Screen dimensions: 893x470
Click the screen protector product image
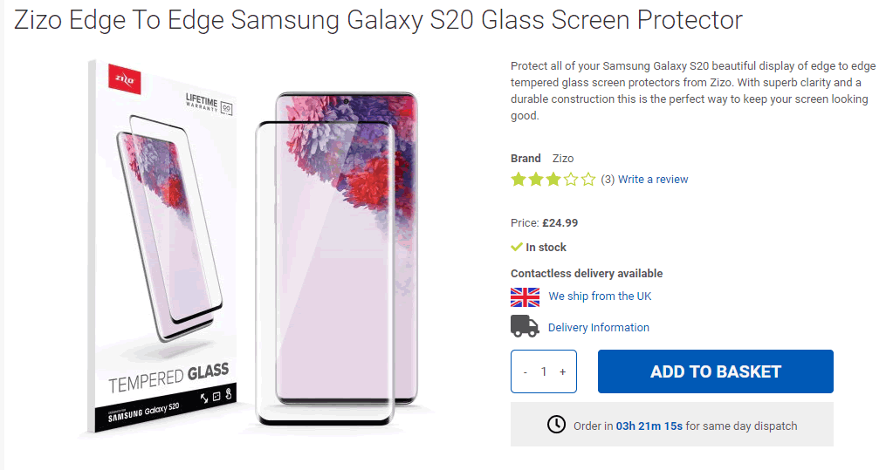click(x=253, y=249)
